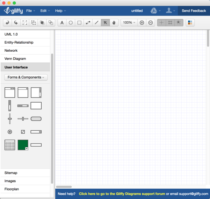Pick the checkbox shape
Image resolution: width=210 pixels, height=199 pixels.
[x=23, y=132]
